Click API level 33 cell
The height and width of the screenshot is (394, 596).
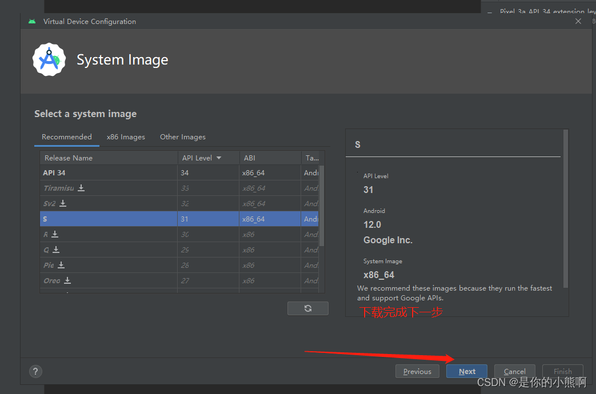click(x=209, y=188)
